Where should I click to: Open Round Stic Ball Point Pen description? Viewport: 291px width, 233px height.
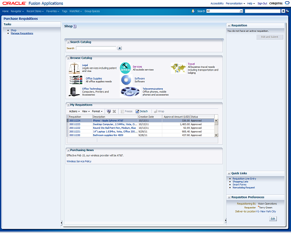[x=114, y=128]
